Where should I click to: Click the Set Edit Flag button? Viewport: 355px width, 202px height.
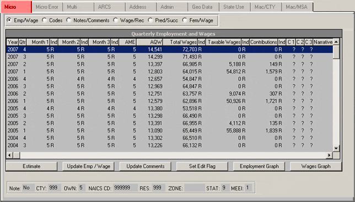pos(202,166)
